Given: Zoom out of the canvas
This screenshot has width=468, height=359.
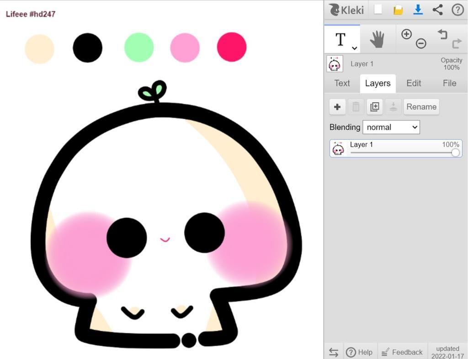Looking at the screenshot, I should (421, 43).
